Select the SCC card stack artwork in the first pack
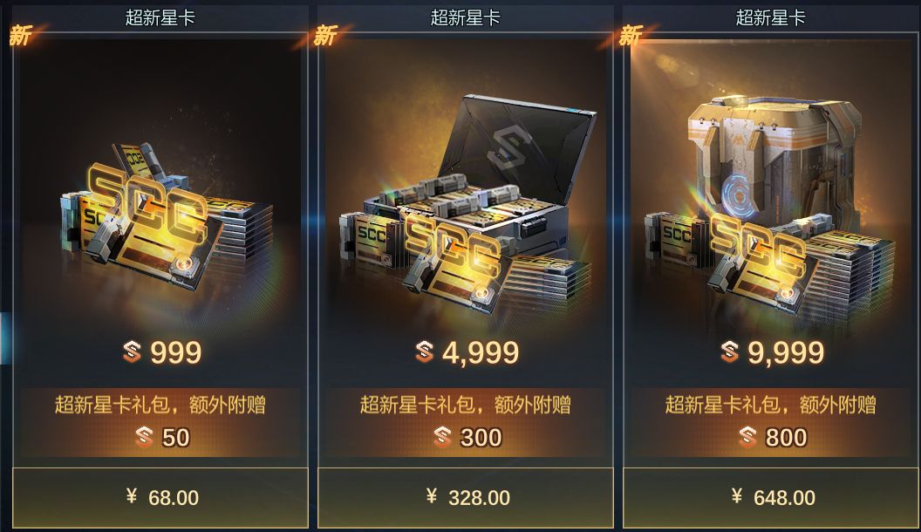This screenshot has height=532, width=921. (x=167, y=217)
